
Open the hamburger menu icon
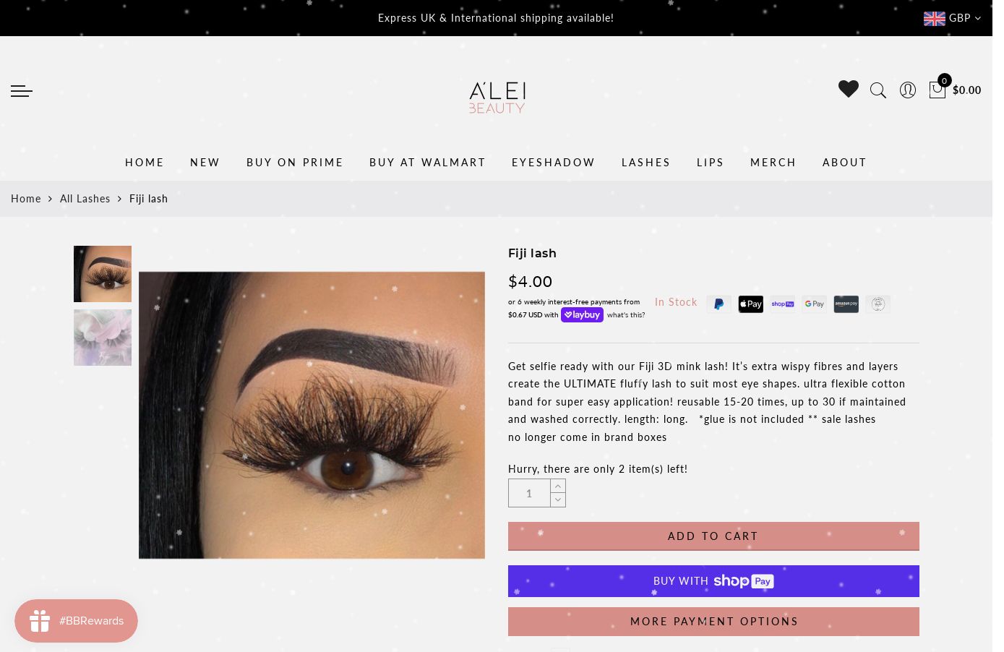click(22, 91)
